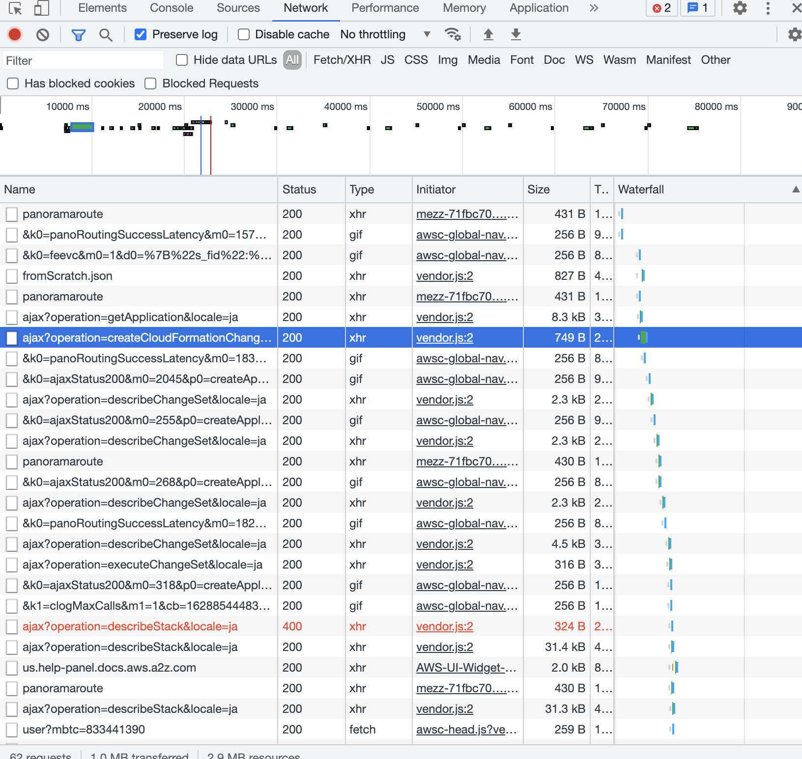This screenshot has width=802, height=759.
Task: Clear the network log
Action: pyautogui.click(x=43, y=34)
